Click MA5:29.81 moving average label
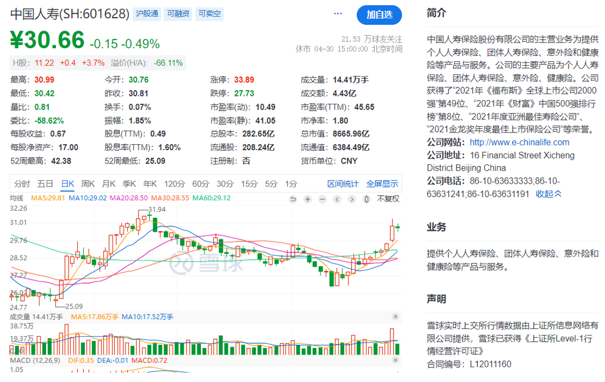This screenshot has height=382, width=605. click(48, 198)
